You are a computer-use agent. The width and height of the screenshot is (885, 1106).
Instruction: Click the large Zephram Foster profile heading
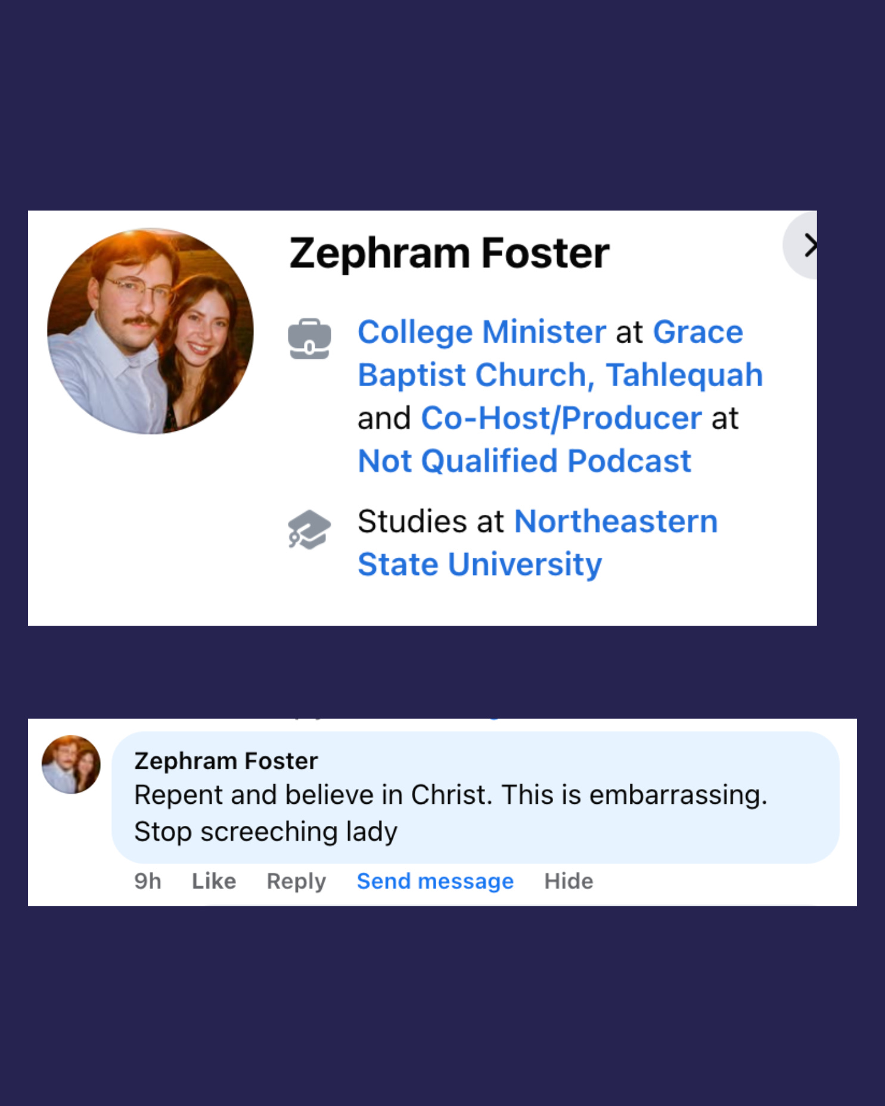449,253
